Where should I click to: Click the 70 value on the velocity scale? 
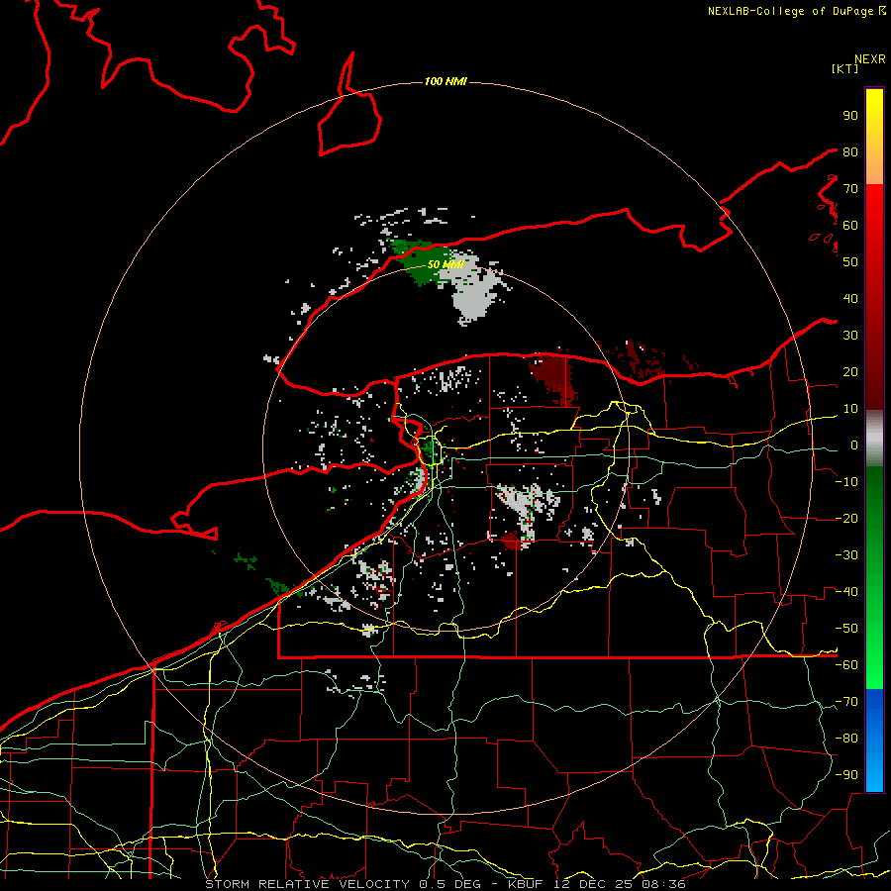(x=850, y=189)
